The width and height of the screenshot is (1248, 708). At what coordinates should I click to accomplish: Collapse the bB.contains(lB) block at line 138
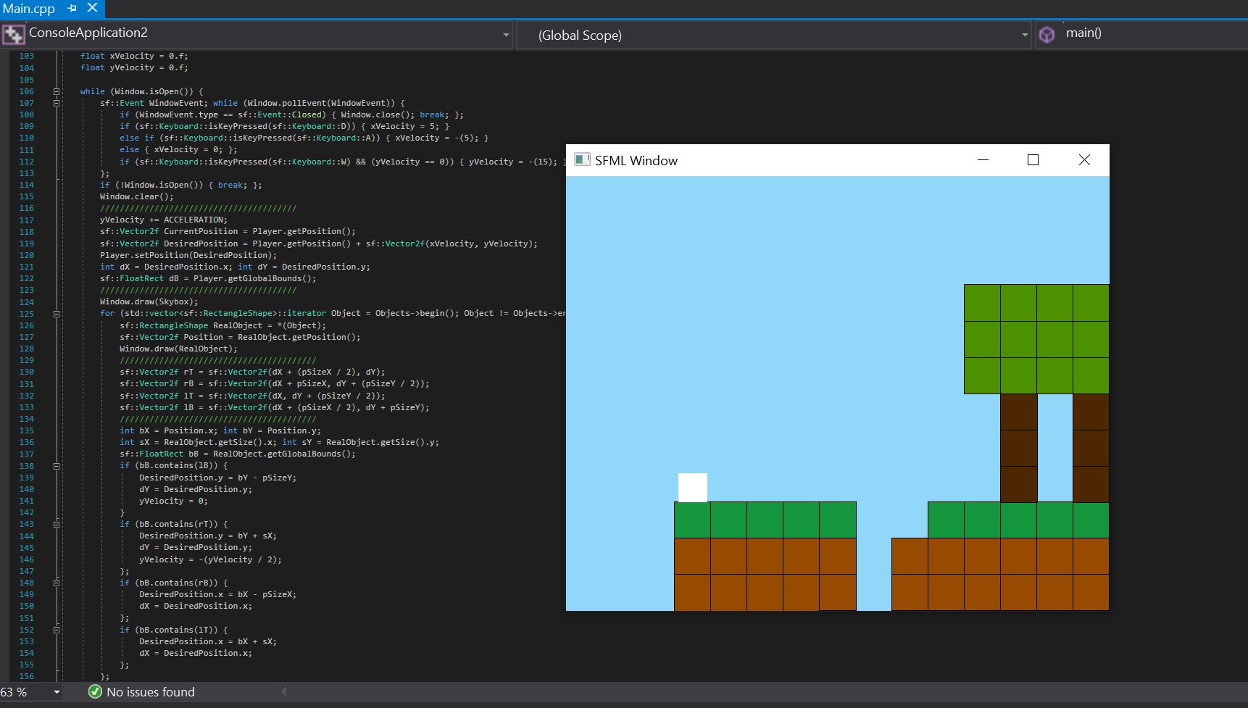point(57,466)
